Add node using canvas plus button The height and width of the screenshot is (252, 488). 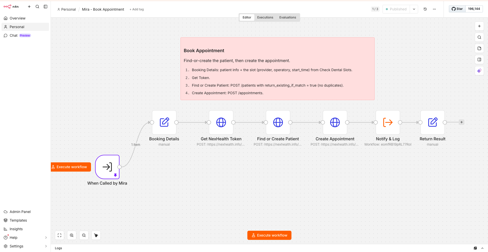[479, 26]
